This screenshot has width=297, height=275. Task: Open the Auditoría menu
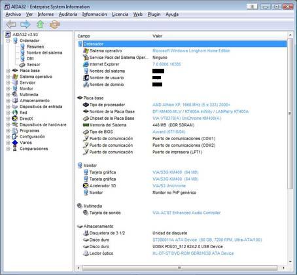coord(68,14)
